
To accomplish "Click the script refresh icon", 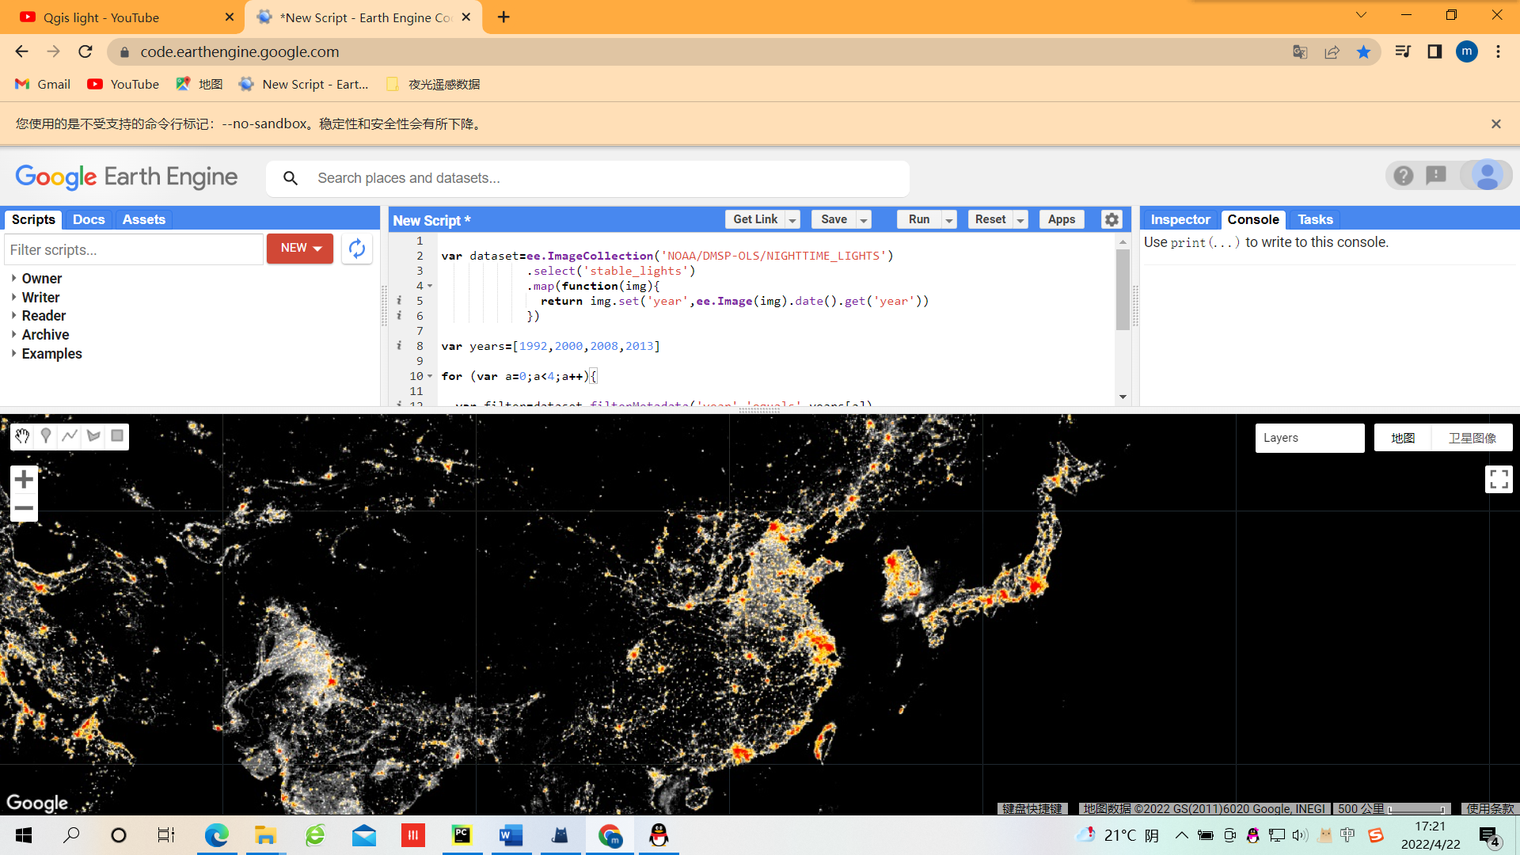I will (x=357, y=248).
